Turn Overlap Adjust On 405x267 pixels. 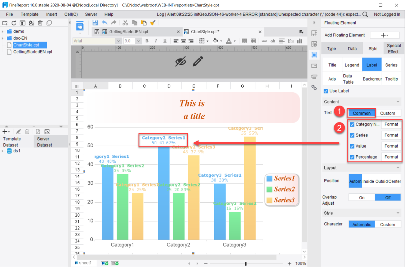[x=362, y=198]
